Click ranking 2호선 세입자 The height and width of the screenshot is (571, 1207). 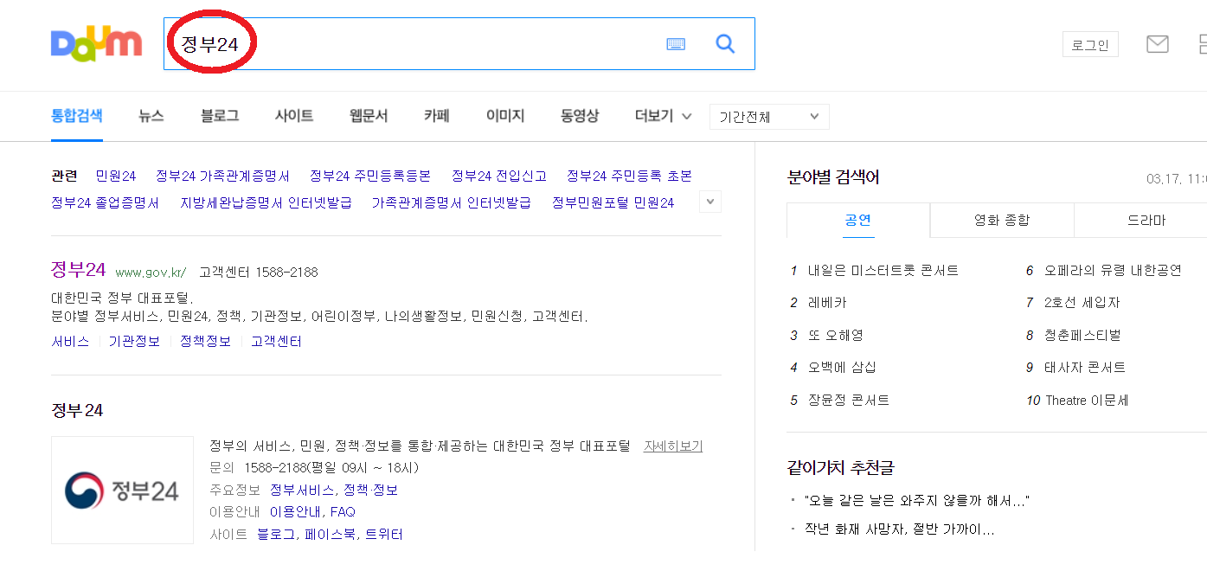pyautogui.click(x=1082, y=303)
